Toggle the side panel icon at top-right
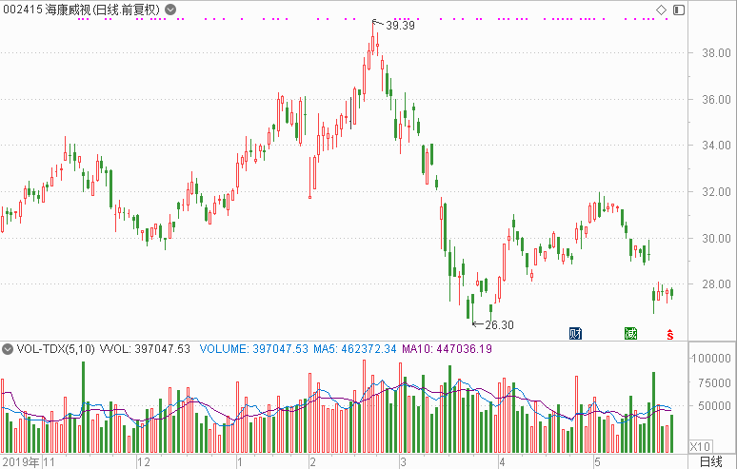737x469 pixels. [x=679, y=10]
